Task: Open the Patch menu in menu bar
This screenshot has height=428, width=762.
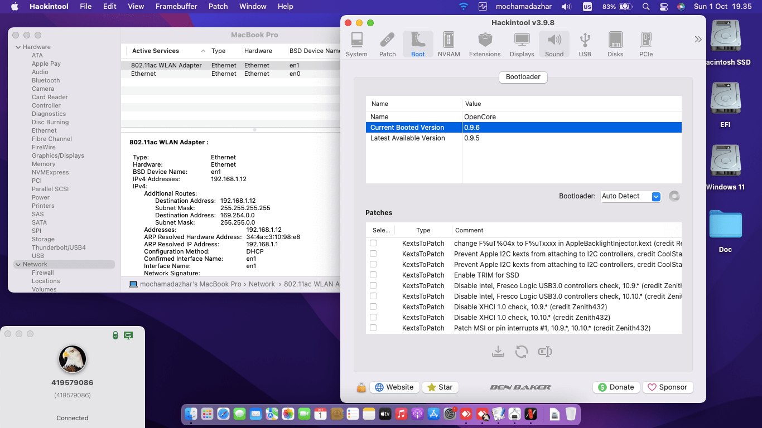Action: (218, 7)
